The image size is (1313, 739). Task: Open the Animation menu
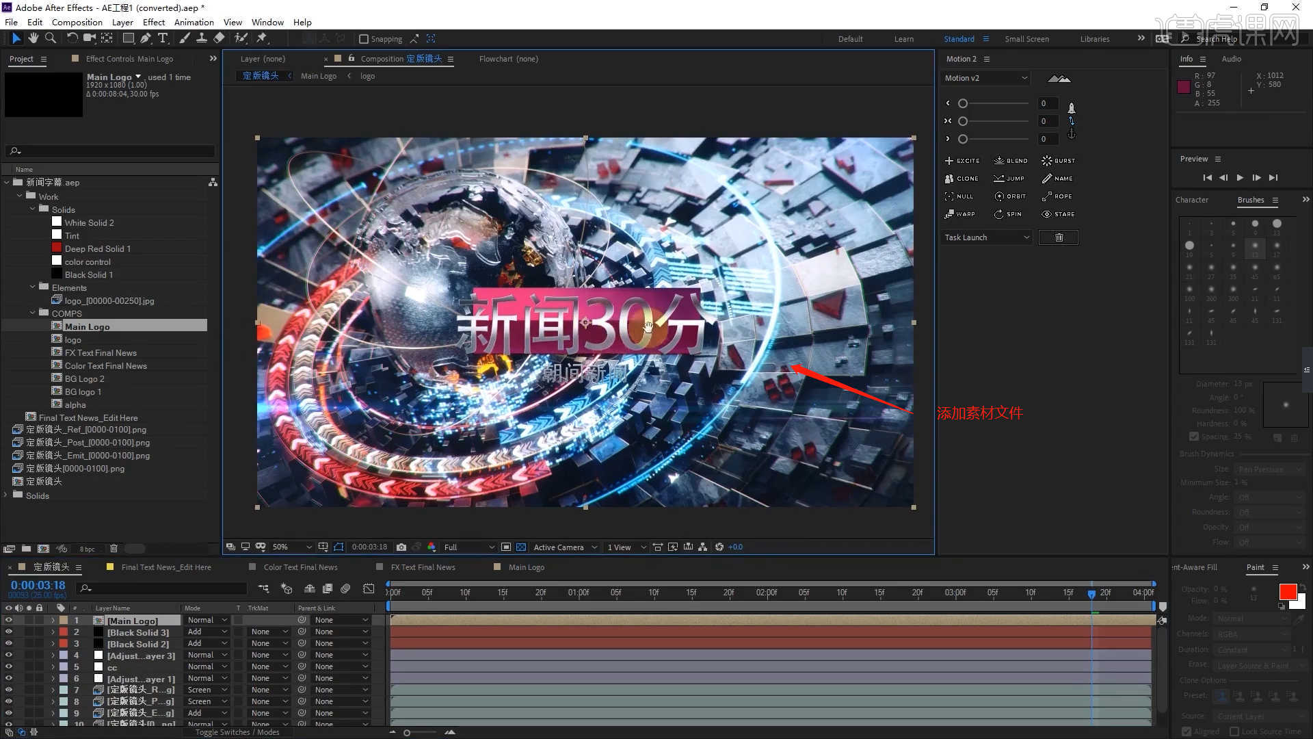point(194,23)
